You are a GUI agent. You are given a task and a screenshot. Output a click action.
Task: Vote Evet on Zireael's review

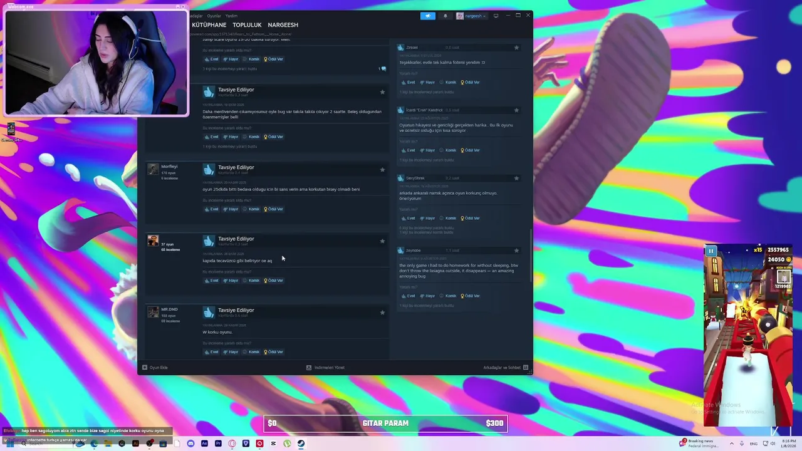[x=408, y=82]
